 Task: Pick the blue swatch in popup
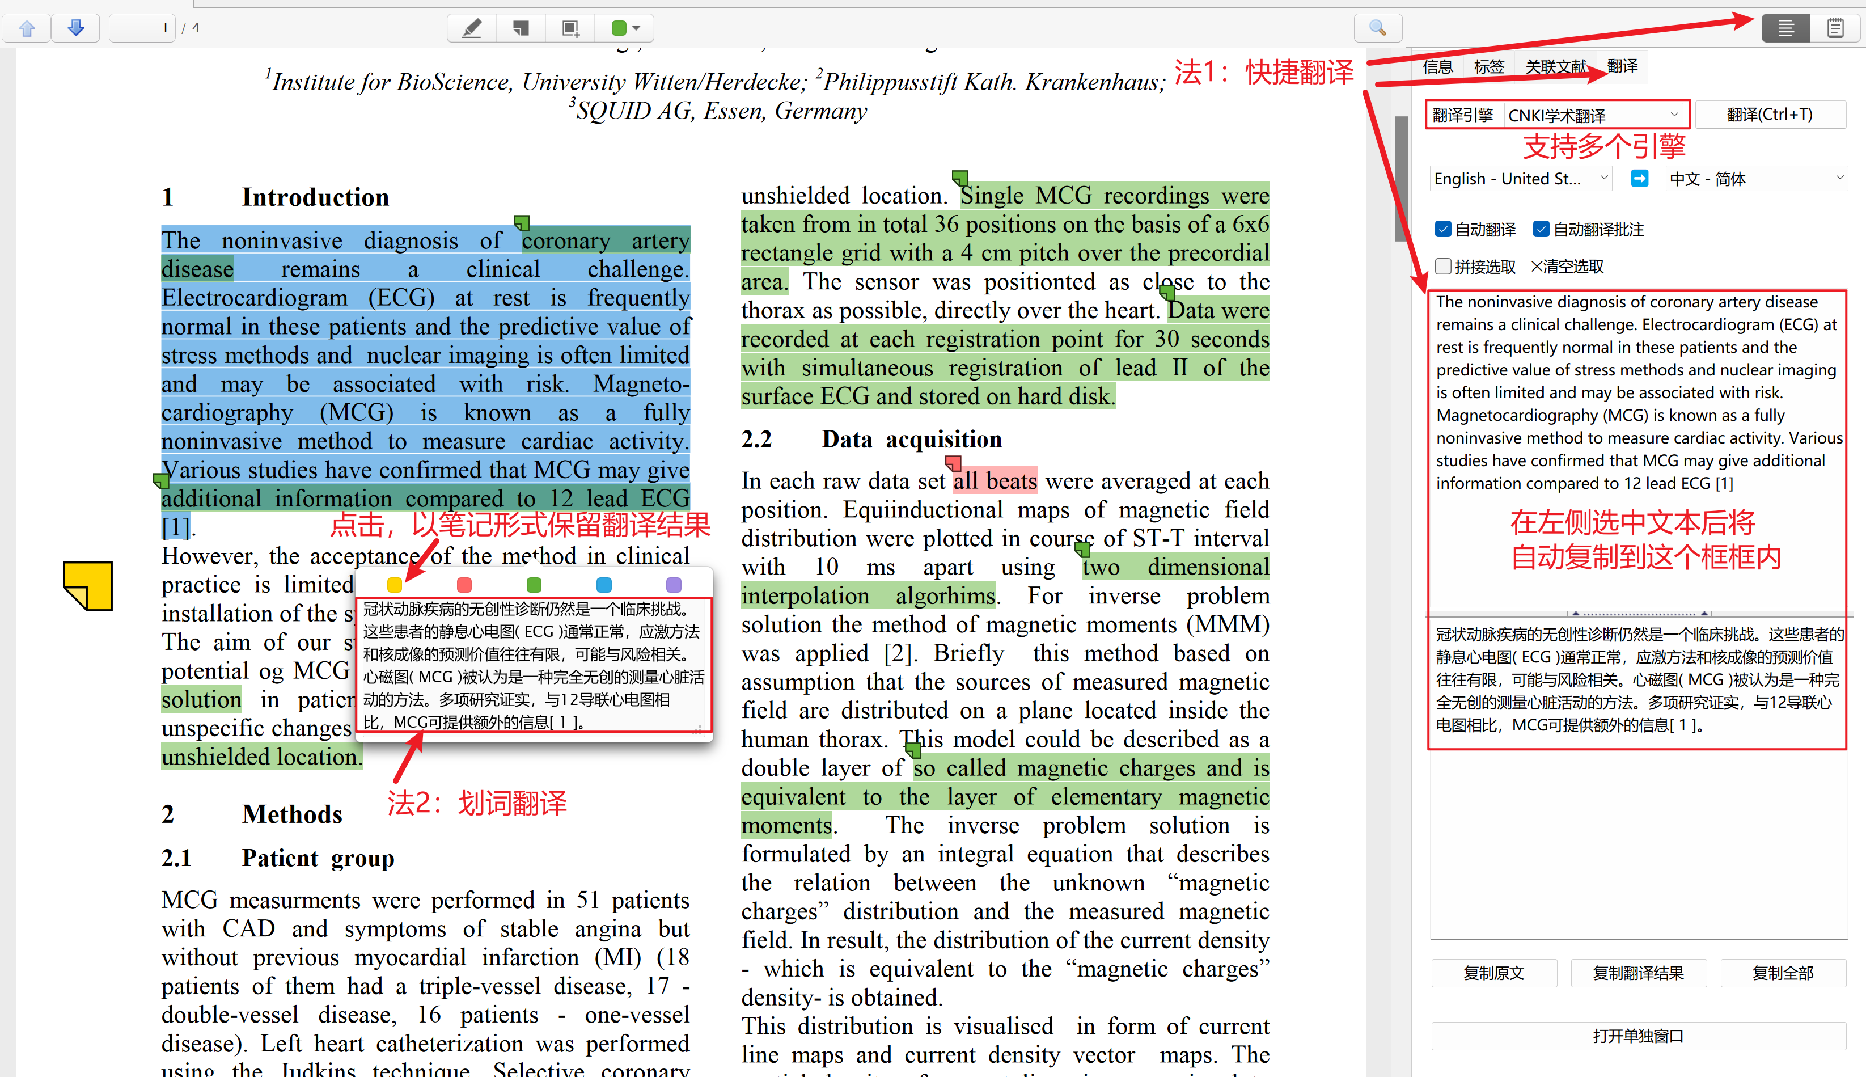pos(604,584)
